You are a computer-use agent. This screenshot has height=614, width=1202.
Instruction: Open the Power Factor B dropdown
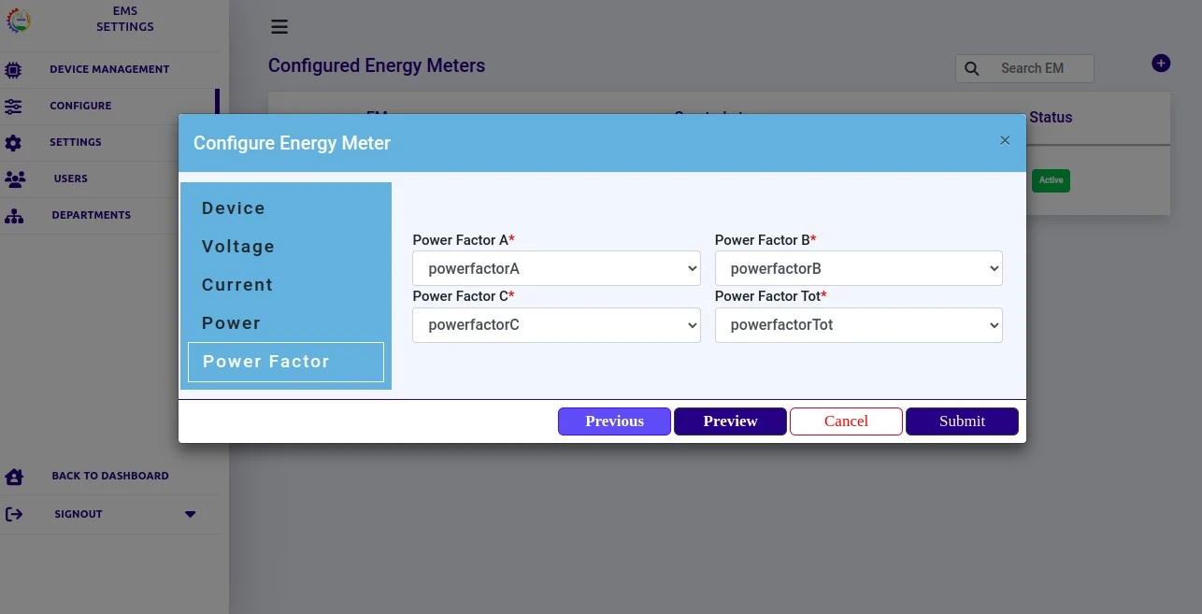pos(858,268)
